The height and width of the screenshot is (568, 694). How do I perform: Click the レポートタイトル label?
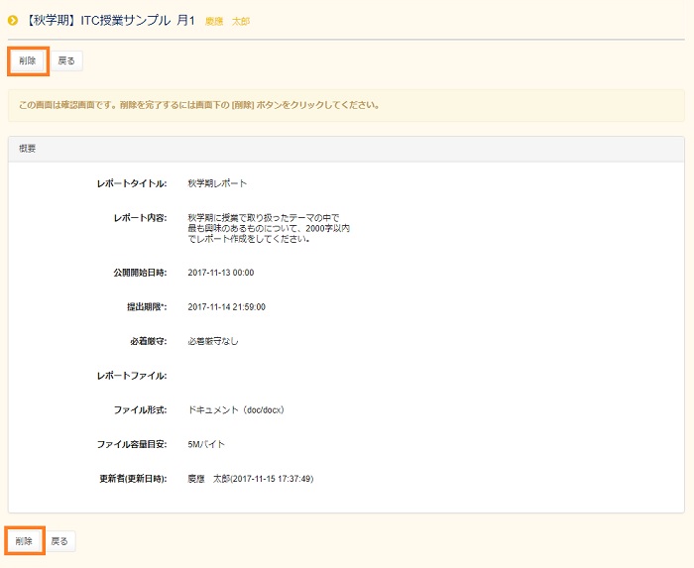(131, 183)
